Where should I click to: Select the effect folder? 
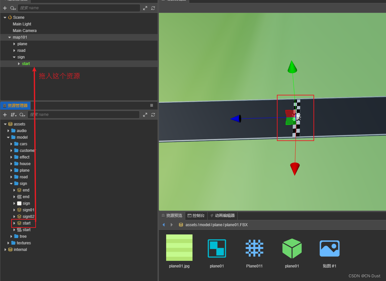(25, 157)
